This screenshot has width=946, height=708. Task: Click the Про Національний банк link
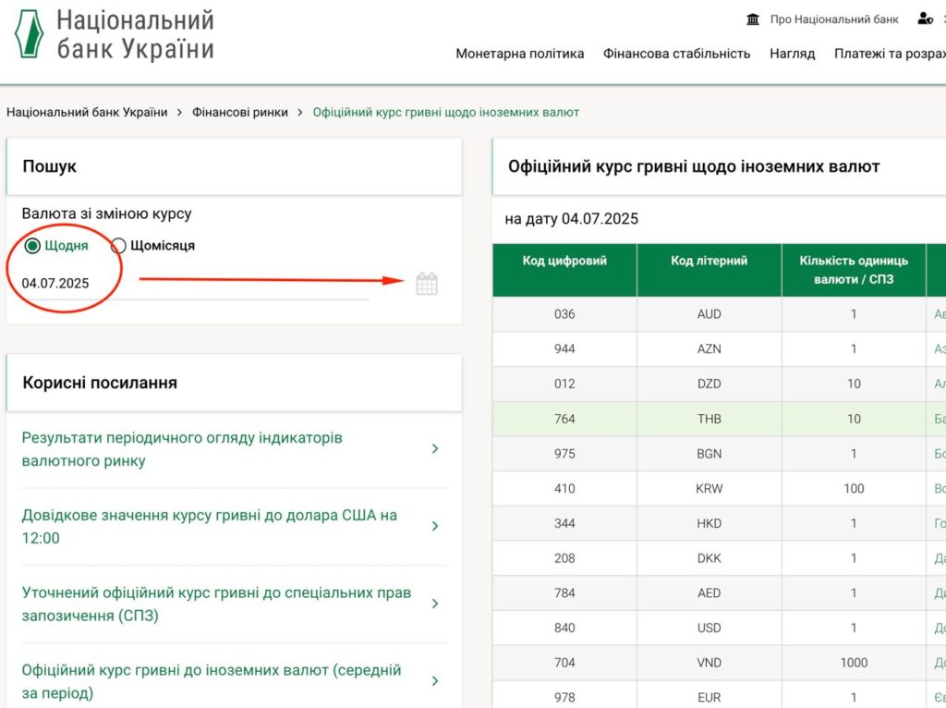tap(833, 19)
